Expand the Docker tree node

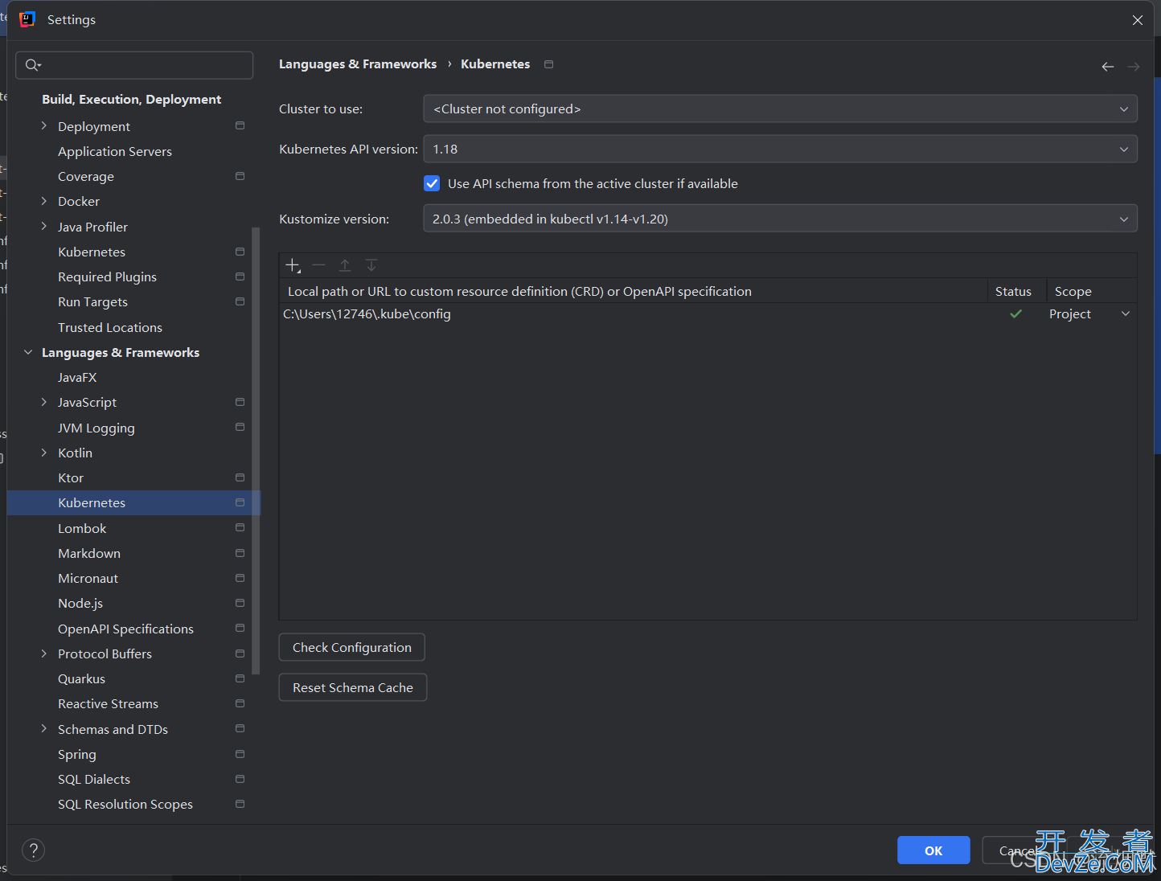(x=44, y=201)
